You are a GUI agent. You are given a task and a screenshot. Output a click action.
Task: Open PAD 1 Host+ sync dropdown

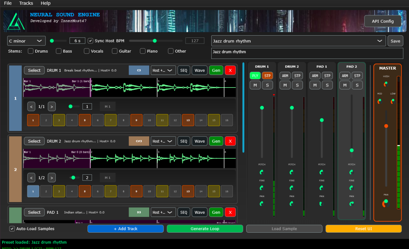pos(163,212)
